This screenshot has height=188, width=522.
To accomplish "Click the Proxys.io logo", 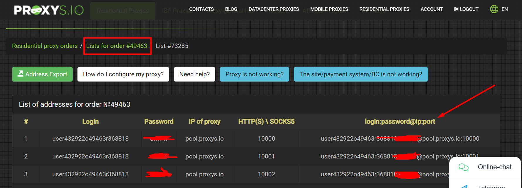I will [x=49, y=10].
